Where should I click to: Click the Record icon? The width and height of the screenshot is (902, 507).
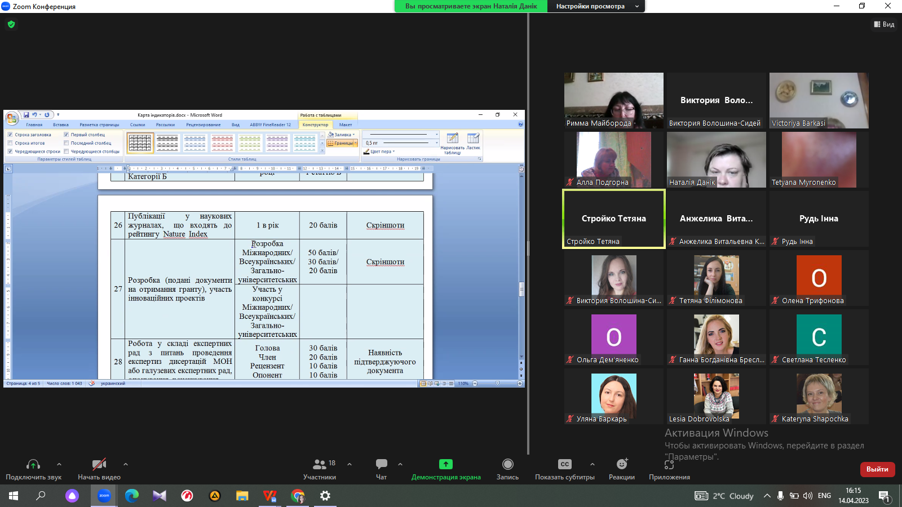click(x=507, y=464)
